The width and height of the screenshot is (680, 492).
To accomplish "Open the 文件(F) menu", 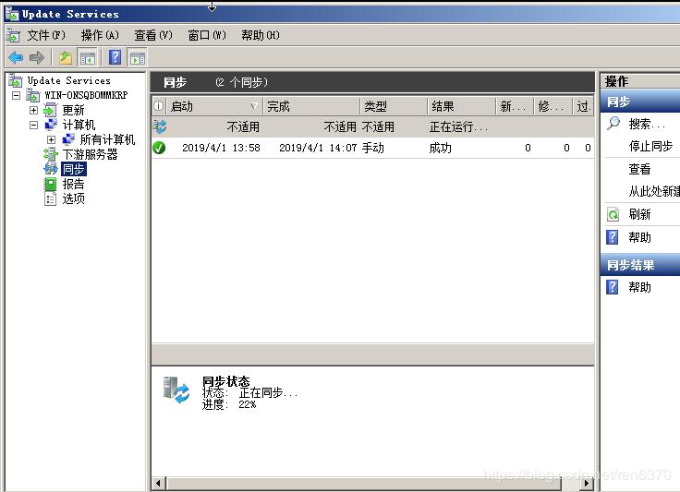I will point(46,35).
